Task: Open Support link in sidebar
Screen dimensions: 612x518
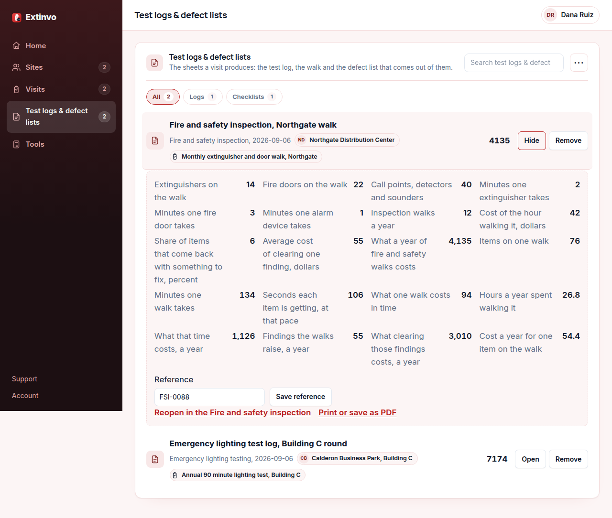Action: [x=24, y=379]
